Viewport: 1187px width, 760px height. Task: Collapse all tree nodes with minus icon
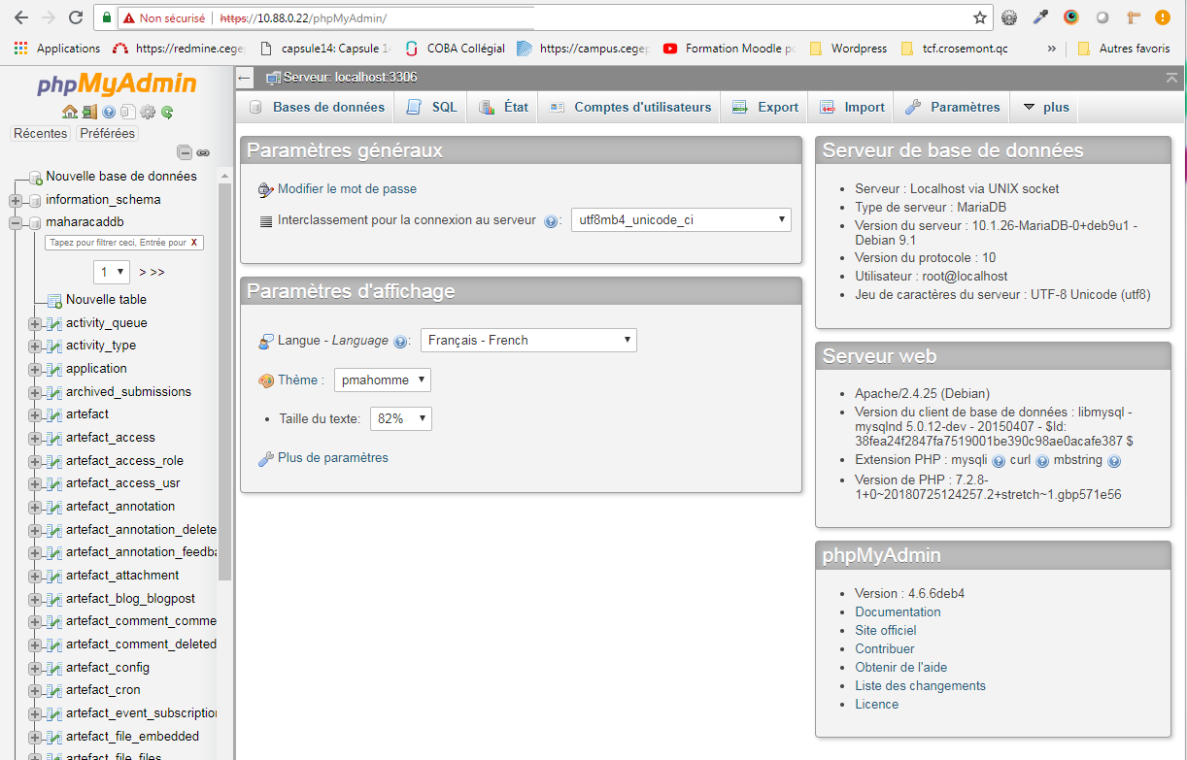tap(184, 152)
